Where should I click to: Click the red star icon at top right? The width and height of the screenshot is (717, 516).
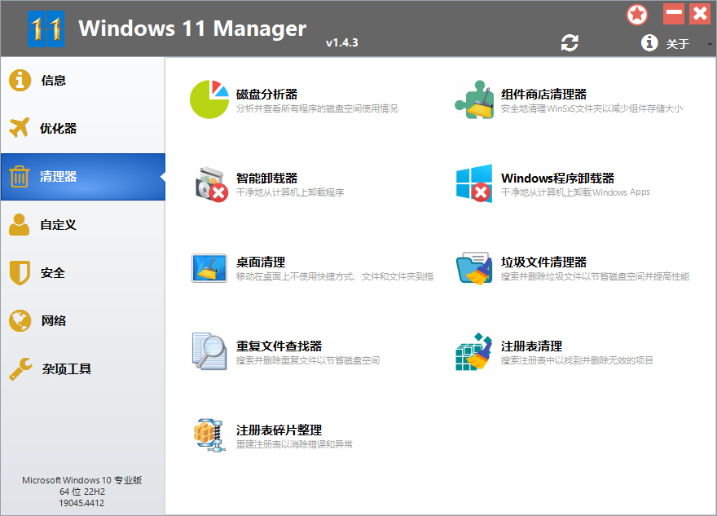tap(637, 14)
